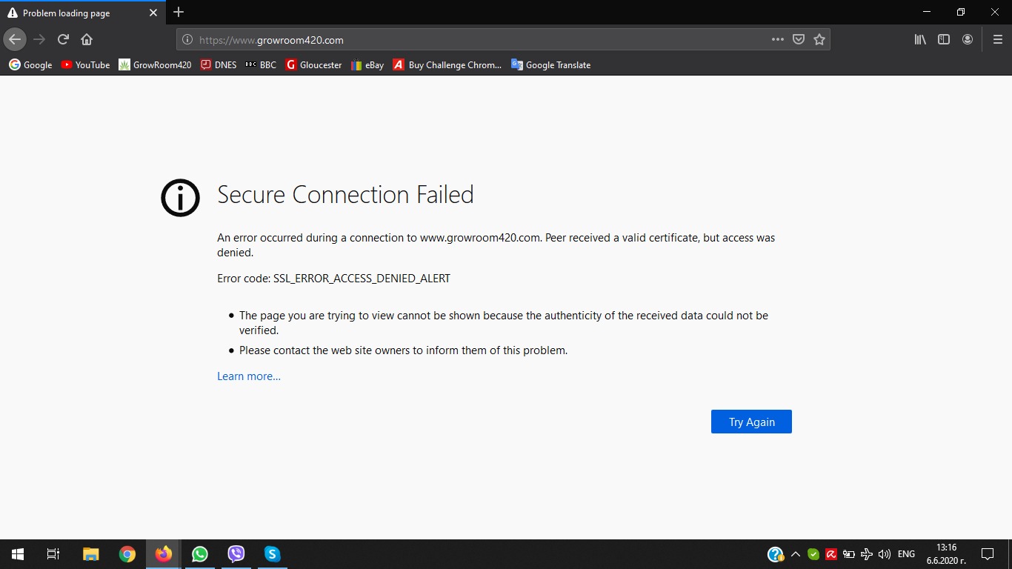Viewport: 1012px width, 569px height.
Task: Toggle the sidebar view icon
Action: (x=944, y=39)
